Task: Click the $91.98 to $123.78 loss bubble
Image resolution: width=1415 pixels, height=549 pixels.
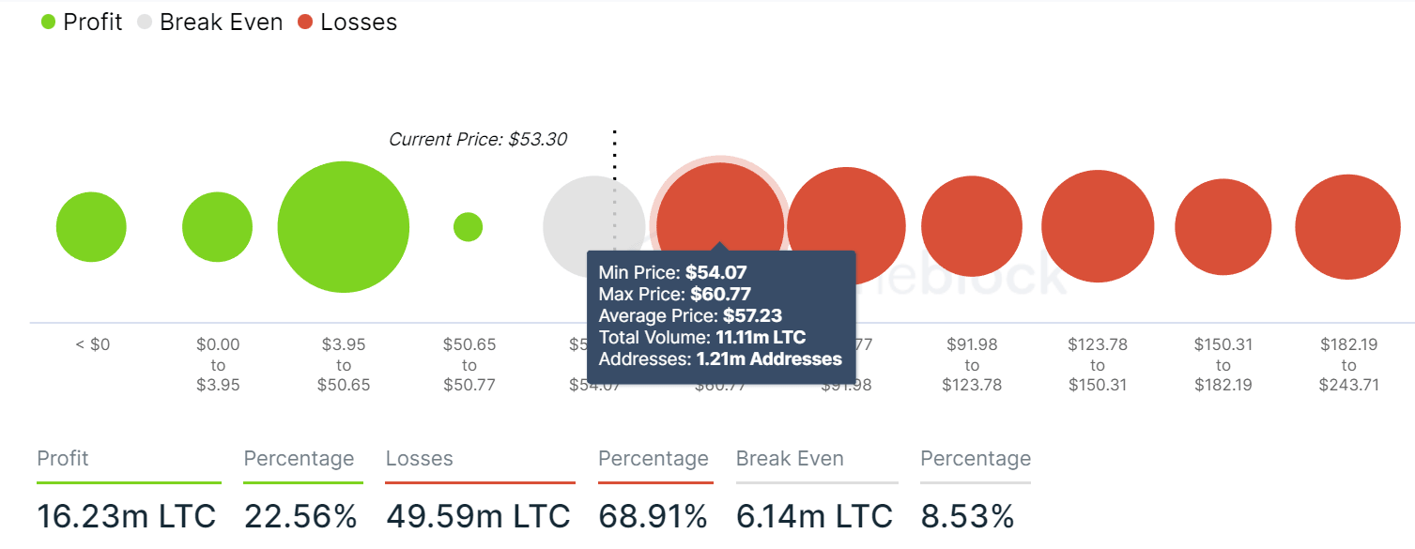Action: 972,227
